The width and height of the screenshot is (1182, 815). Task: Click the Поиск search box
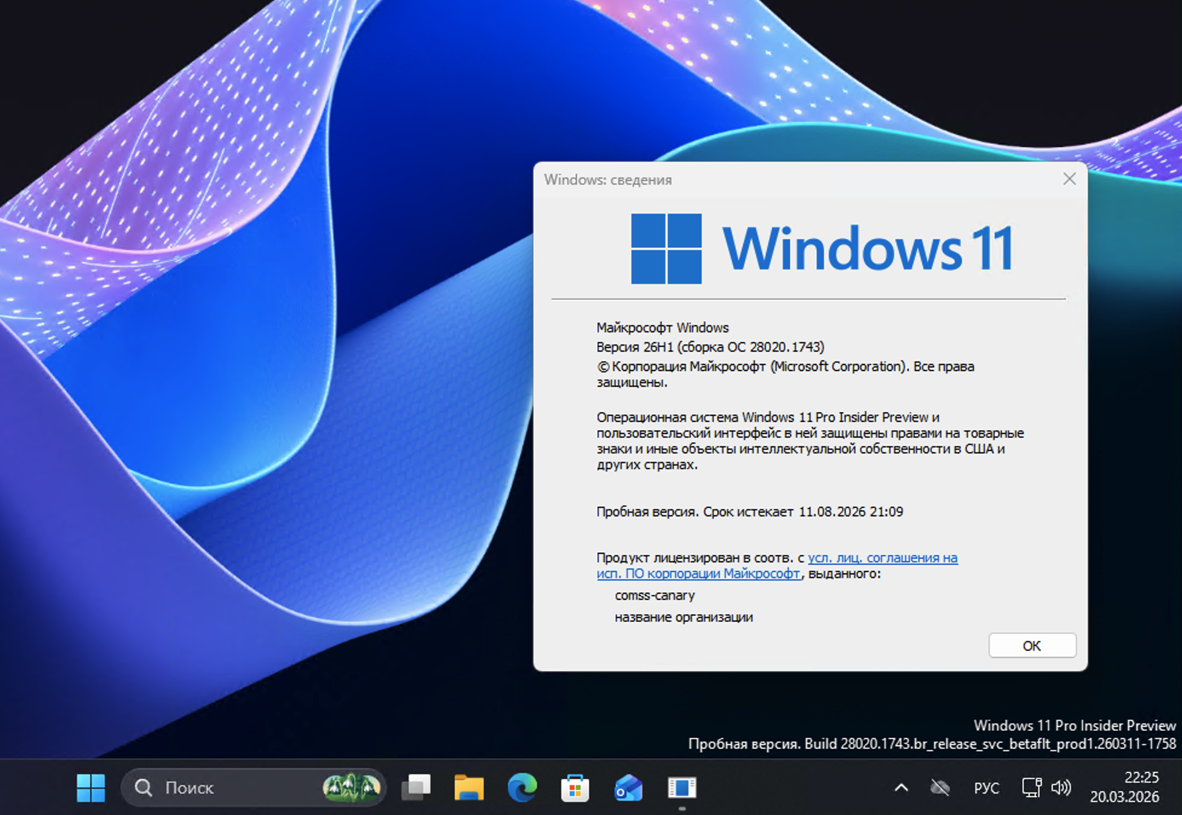[x=253, y=788]
